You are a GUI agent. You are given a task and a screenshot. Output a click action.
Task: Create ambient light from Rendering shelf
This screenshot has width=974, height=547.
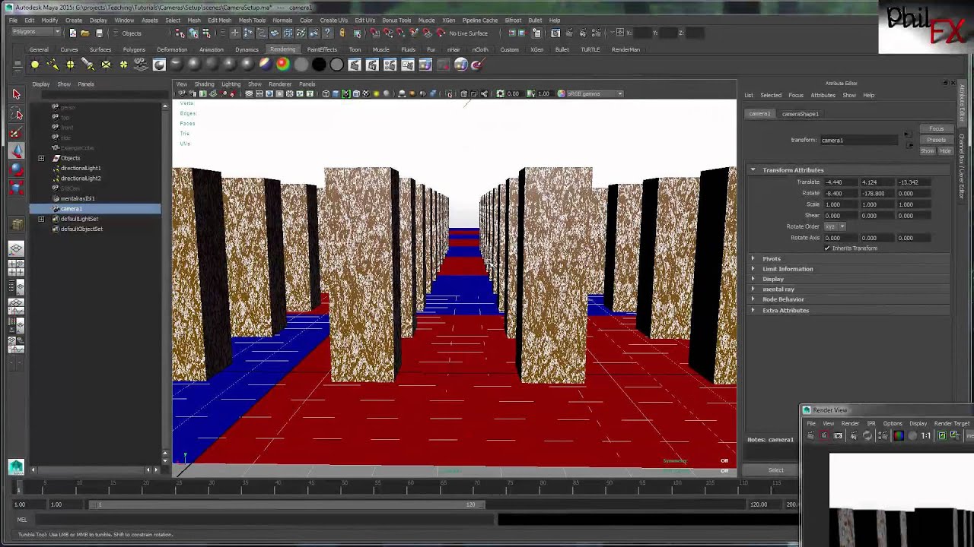pyautogui.click(x=35, y=65)
